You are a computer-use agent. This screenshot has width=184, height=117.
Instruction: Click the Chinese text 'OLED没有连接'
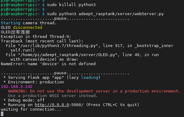[15, 32]
